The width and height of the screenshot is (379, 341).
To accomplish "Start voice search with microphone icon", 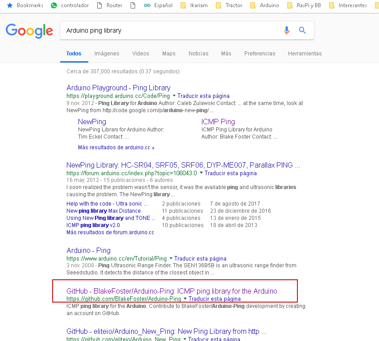I will pyautogui.click(x=287, y=30).
